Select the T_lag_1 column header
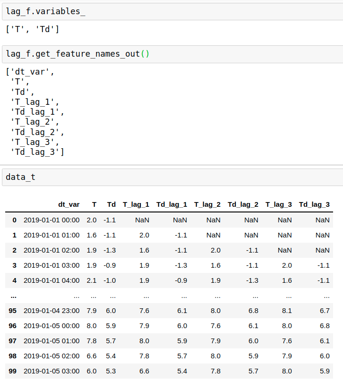This screenshot has width=343, height=381. point(136,204)
